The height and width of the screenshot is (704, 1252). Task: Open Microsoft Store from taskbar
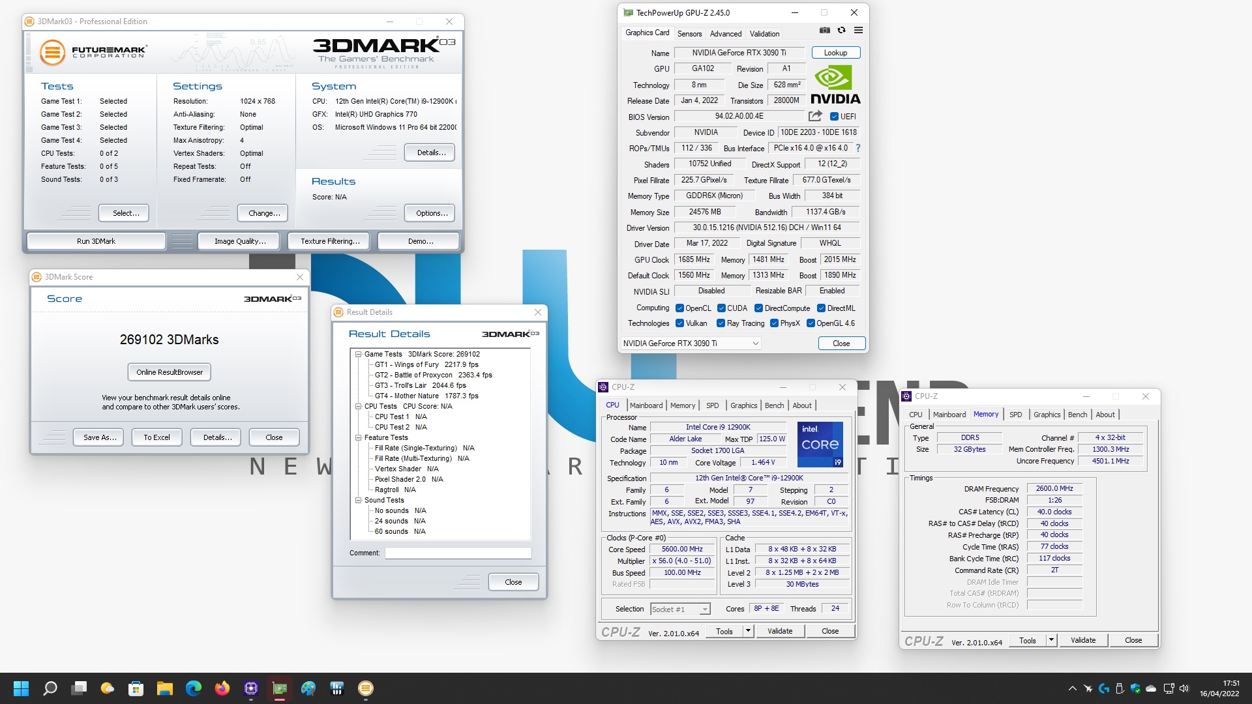(136, 688)
